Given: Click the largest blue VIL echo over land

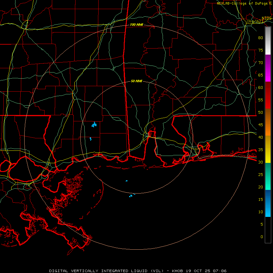Looking at the screenshot, I should [x=94, y=125].
